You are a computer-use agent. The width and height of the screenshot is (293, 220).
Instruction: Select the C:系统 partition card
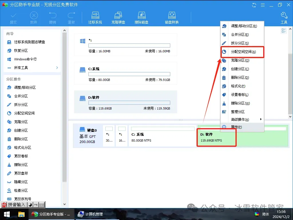[126, 74]
